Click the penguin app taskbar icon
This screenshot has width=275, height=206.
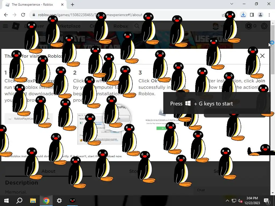[x=73, y=201]
